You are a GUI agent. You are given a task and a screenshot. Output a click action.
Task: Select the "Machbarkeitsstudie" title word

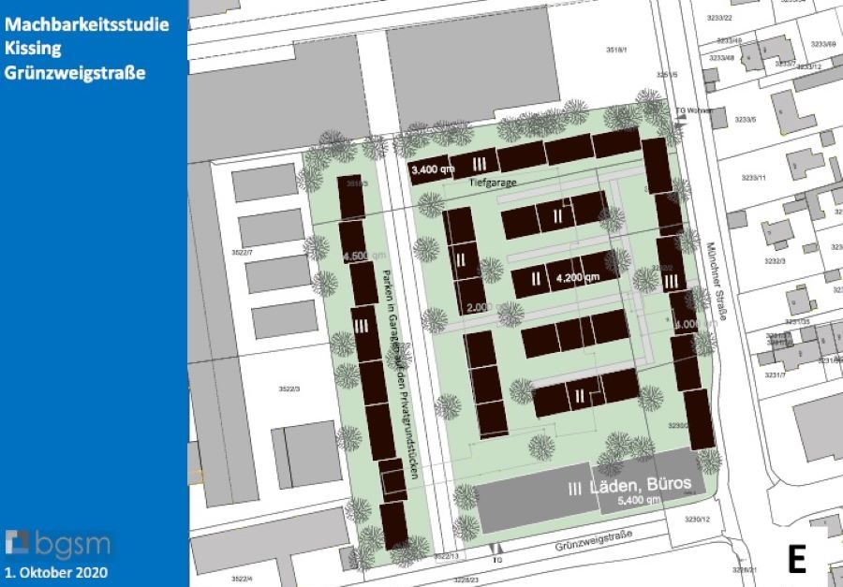pos(86,24)
